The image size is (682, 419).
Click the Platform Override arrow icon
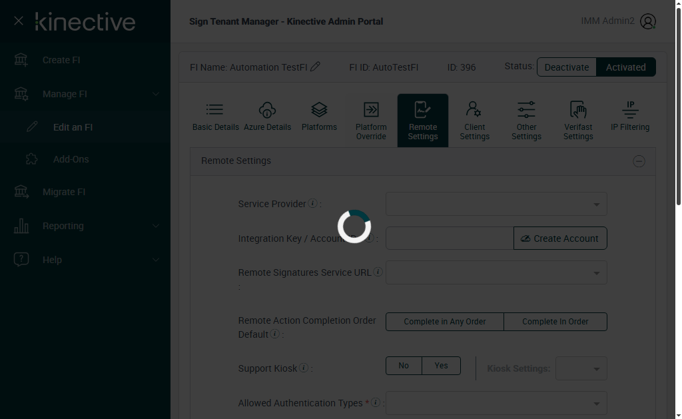371,110
